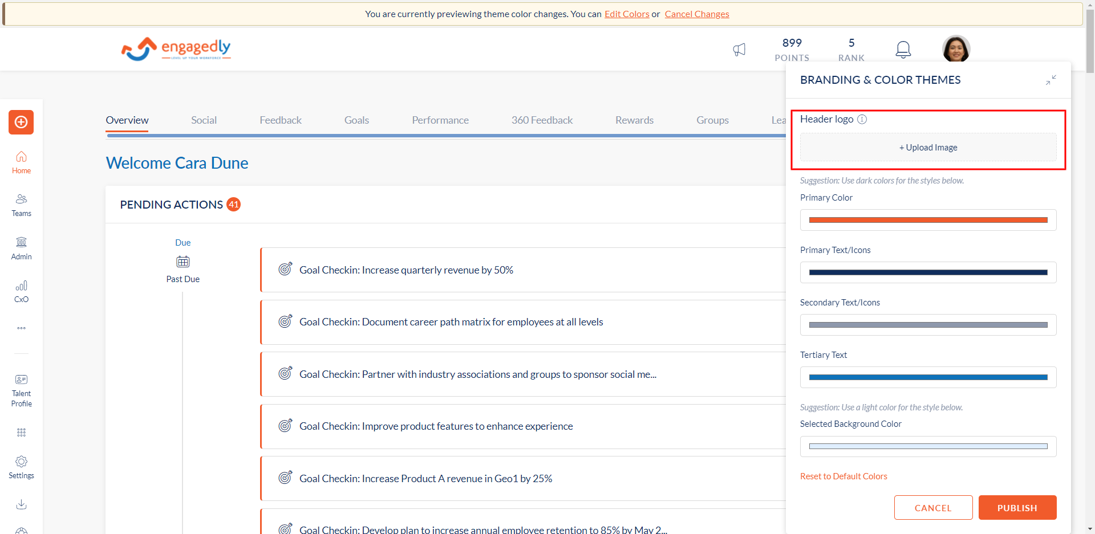Screen dimensions: 1095x534
Task: Switch to the Feedback tab
Action: [281, 120]
